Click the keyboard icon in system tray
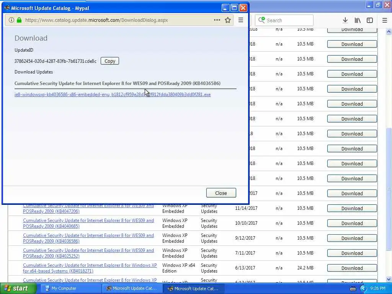392x294 pixels. [353, 289]
